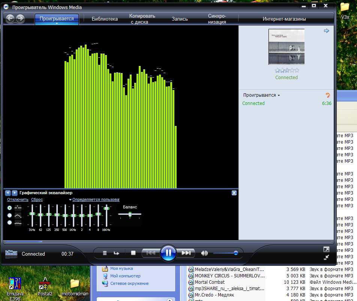Go back with the left arrow navigation button
The width and height of the screenshot is (357, 301).
click(10, 18)
